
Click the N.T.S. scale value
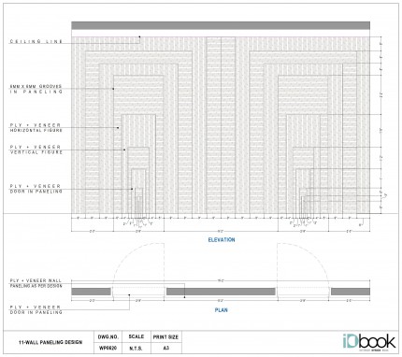click(x=136, y=349)
